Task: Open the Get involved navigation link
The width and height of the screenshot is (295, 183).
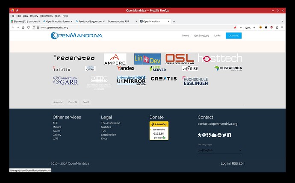Action: (x=201, y=35)
